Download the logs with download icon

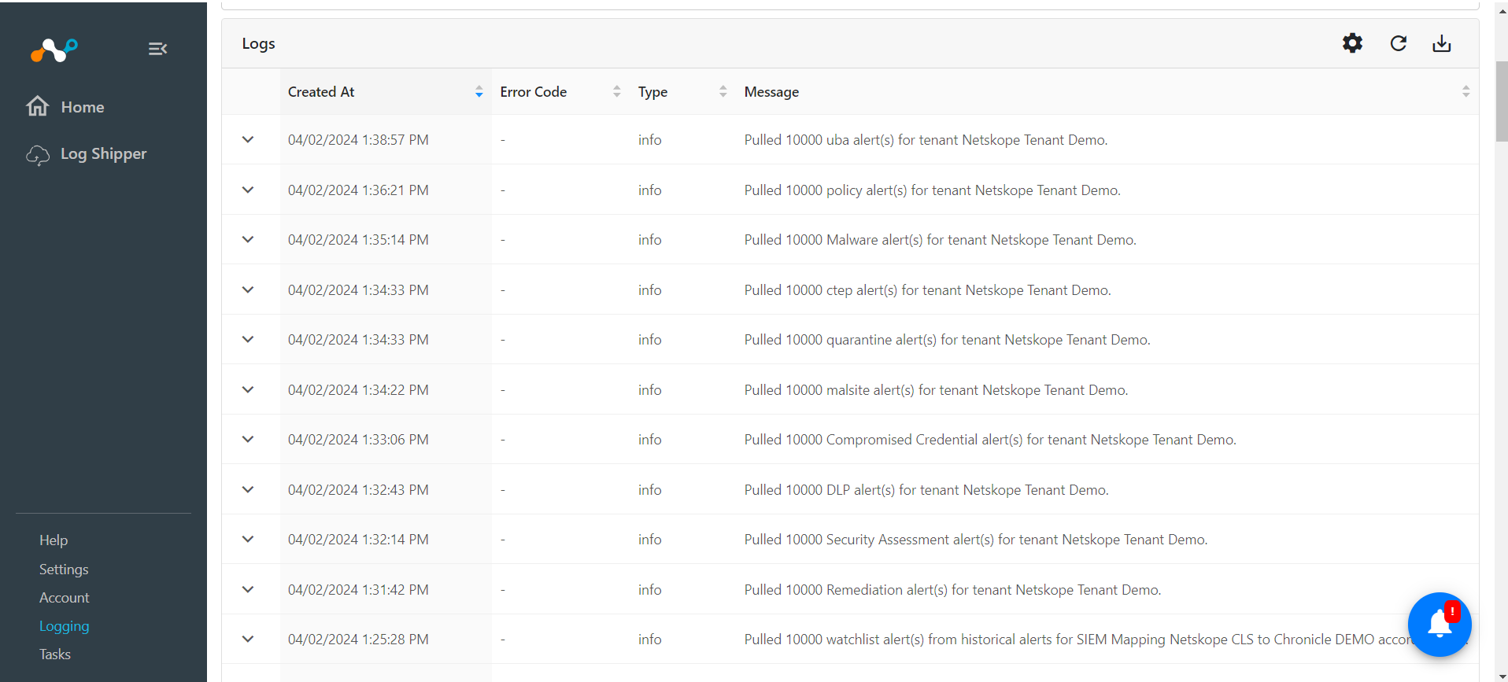click(x=1442, y=43)
